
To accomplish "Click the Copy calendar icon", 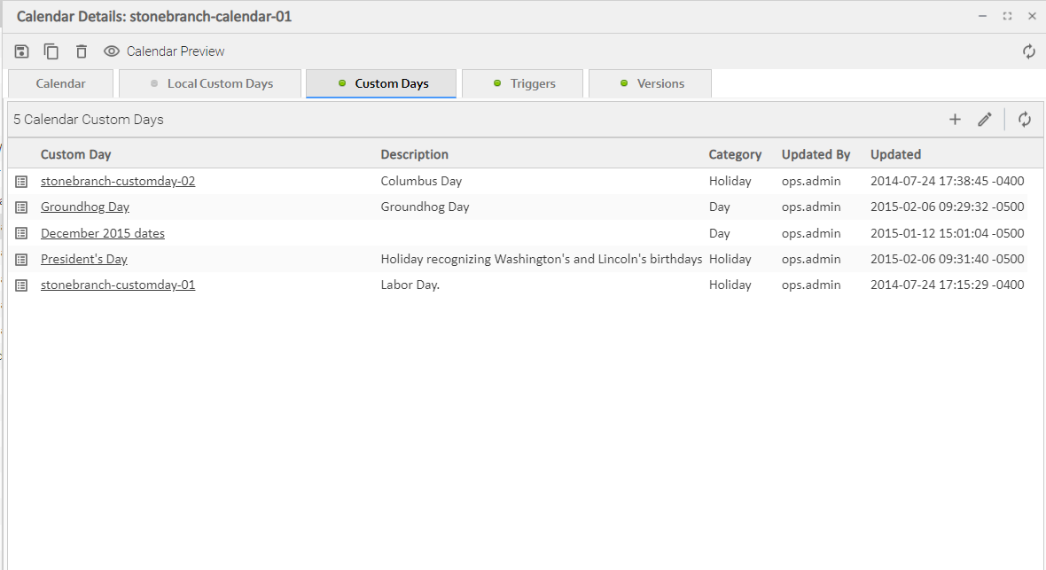I will pos(51,51).
